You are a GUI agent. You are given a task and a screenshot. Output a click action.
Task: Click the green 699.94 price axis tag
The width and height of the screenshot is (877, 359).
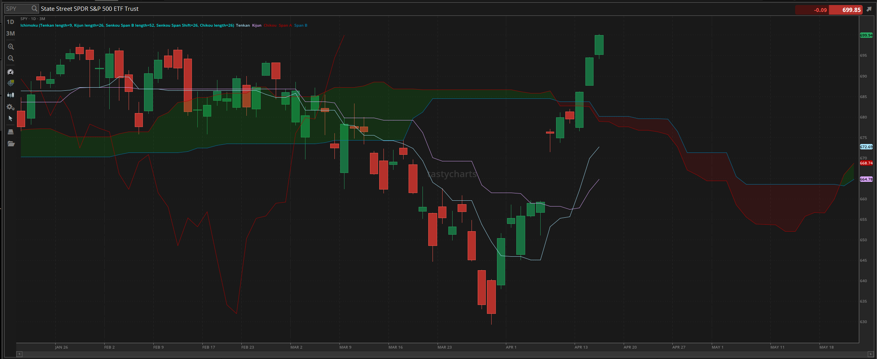[866, 35]
